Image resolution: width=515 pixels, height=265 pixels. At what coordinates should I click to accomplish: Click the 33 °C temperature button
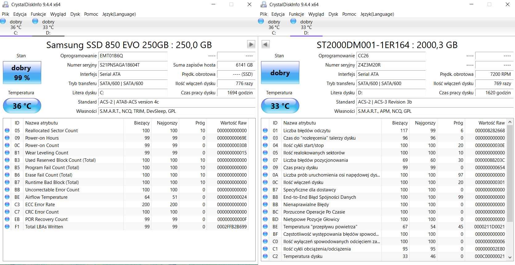280,106
